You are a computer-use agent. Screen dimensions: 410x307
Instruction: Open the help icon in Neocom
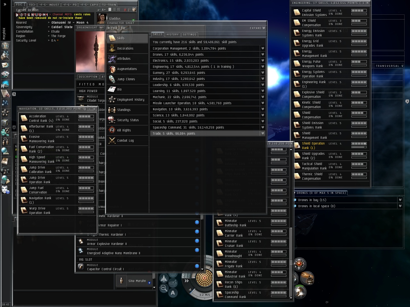5,189
